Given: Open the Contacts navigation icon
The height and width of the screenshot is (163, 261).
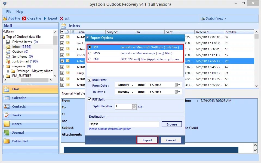Looking at the screenshot, I should [7, 106].
